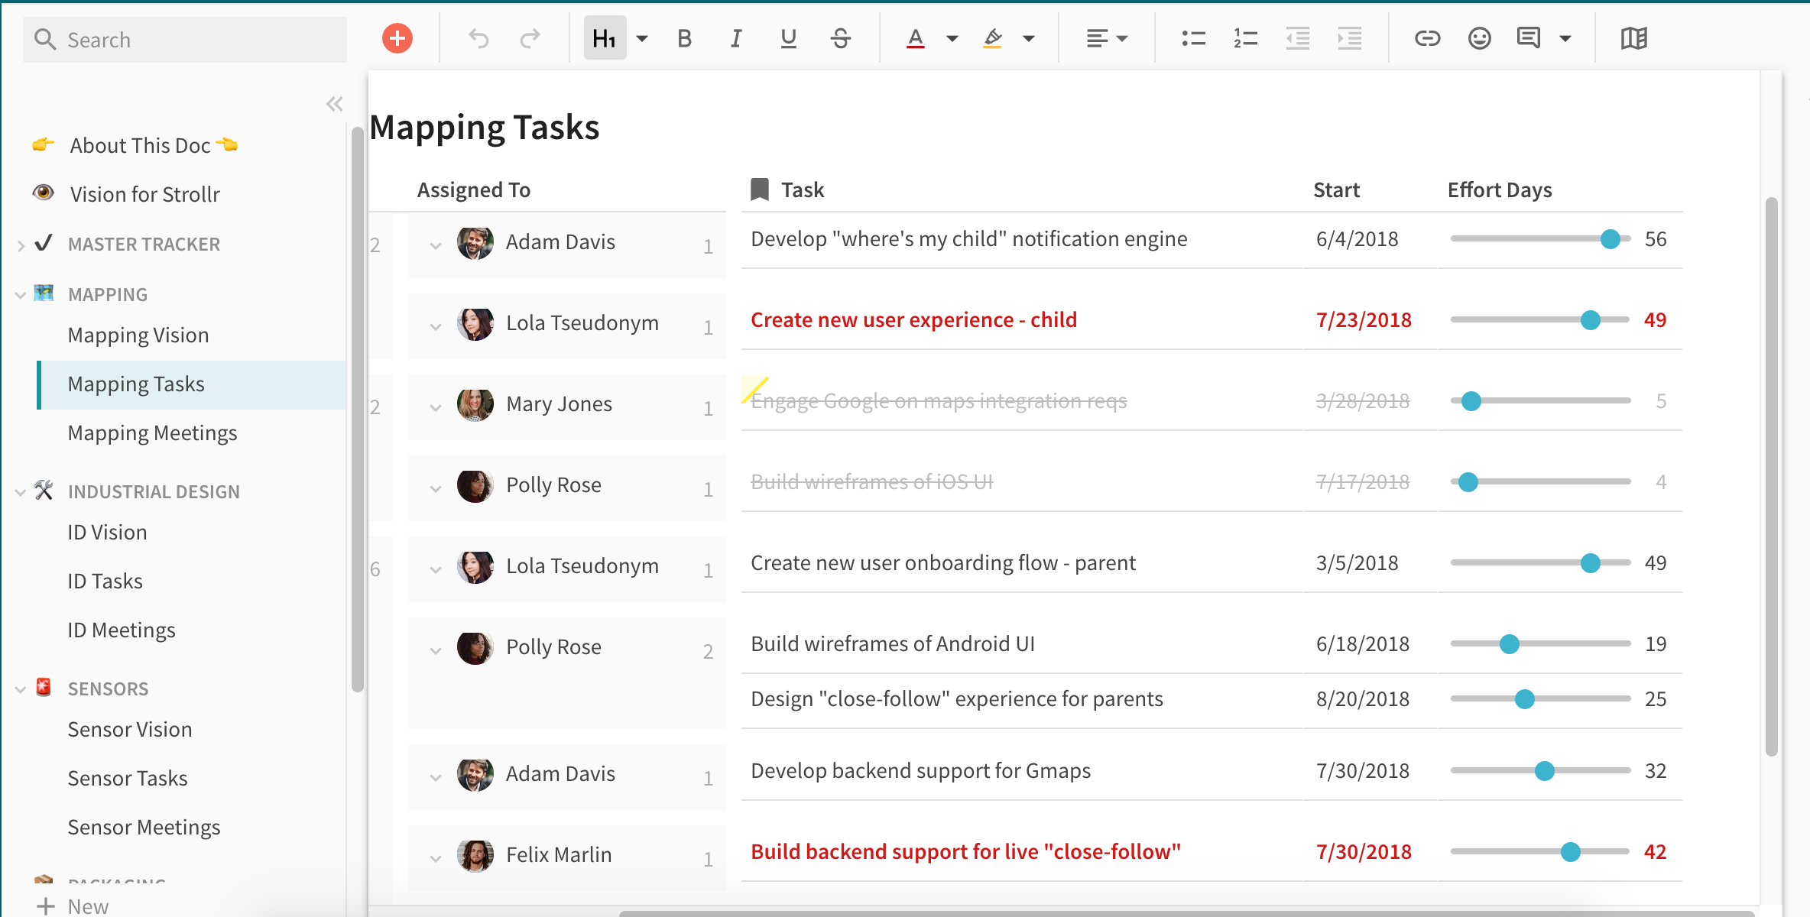Screen dimensions: 1810x917
Task: Click the redo button
Action: tap(530, 37)
